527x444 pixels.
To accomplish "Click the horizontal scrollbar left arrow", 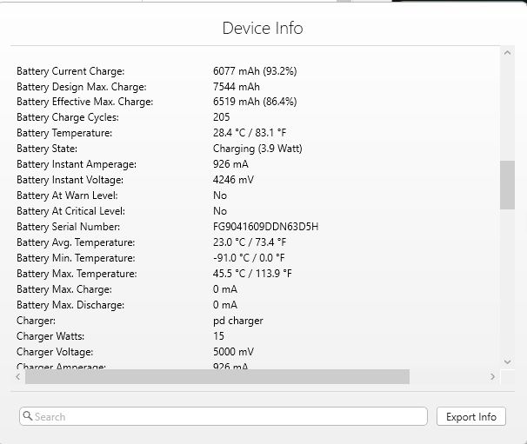I will click(x=18, y=376).
